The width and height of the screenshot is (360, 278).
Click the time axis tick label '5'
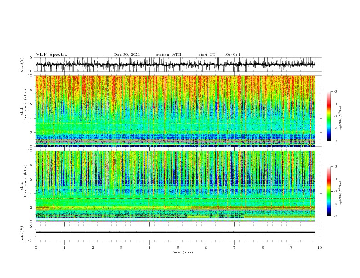(x=178, y=248)
